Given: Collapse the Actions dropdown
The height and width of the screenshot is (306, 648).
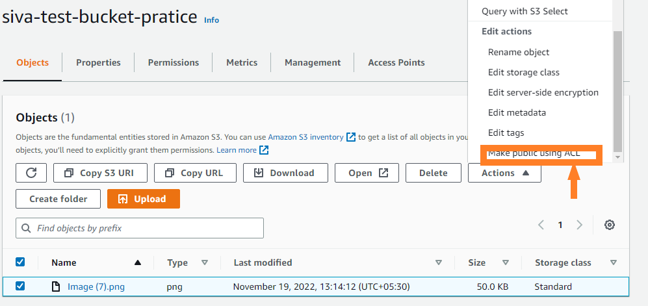Looking at the screenshot, I should (504, 173).
